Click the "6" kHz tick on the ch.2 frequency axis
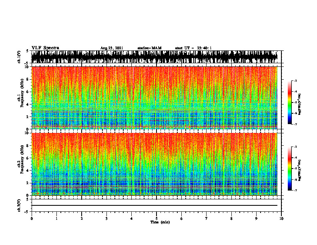 pyautogui.click(x=28, y=158)
